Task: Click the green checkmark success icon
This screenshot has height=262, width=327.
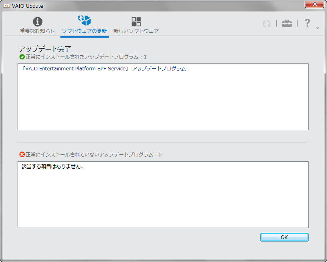Action: click(x=22, y=57)
